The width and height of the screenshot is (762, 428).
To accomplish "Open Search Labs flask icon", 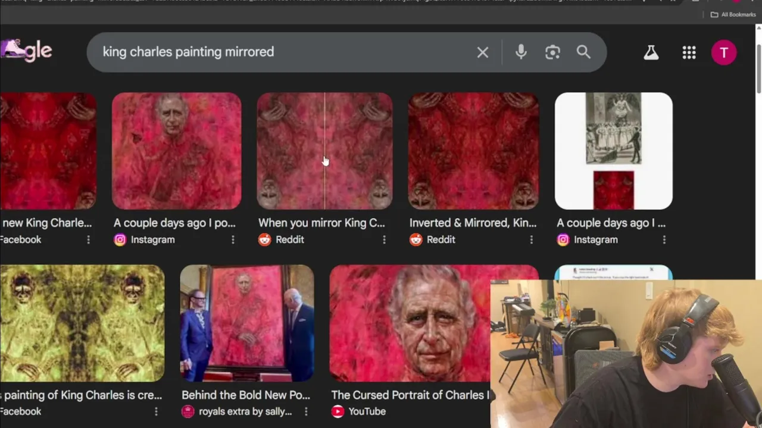I will [x=651, y=52].
